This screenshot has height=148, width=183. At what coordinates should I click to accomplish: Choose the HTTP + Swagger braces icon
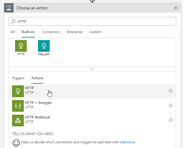click(x=18, y=106)
